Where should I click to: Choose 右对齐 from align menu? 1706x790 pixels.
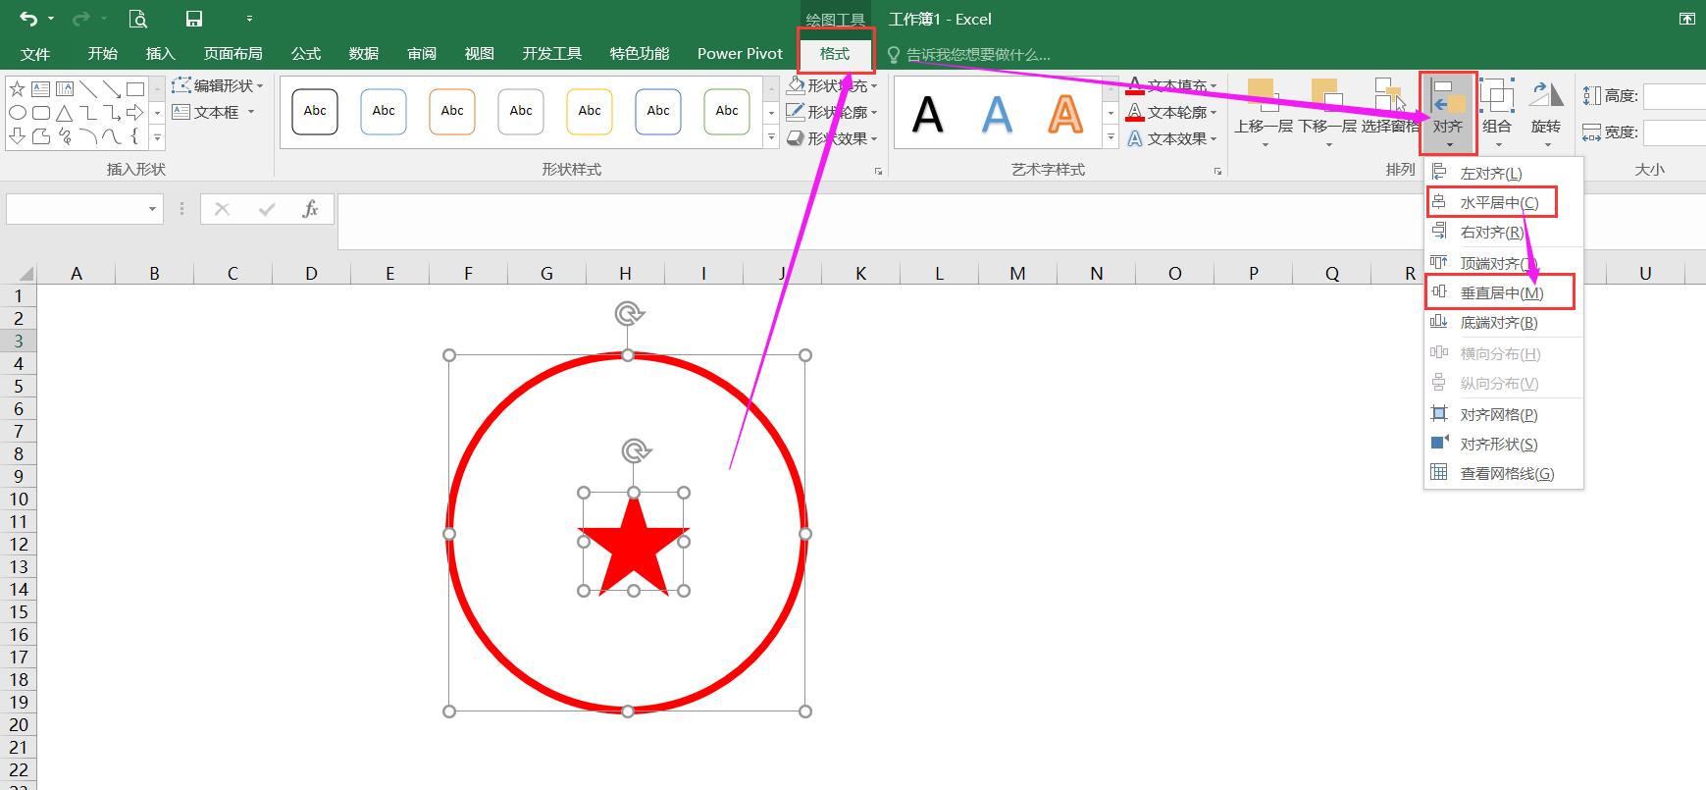(1503, 232)
